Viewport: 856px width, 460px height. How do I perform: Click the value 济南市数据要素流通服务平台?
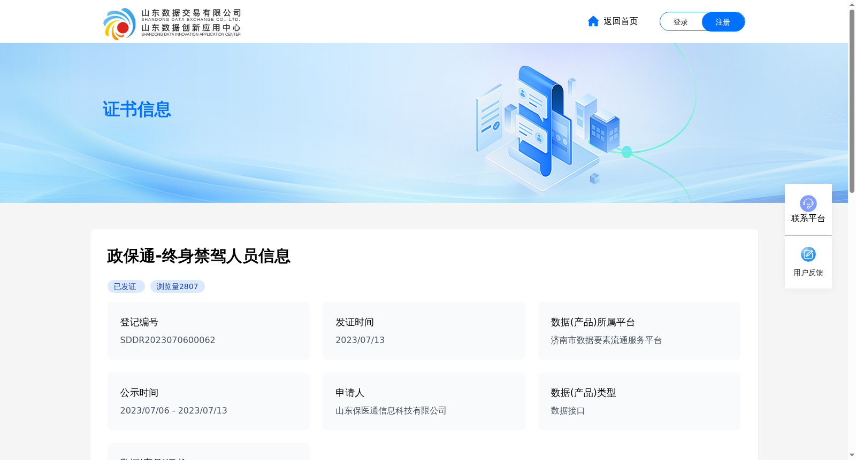click(x=606, y=340)
